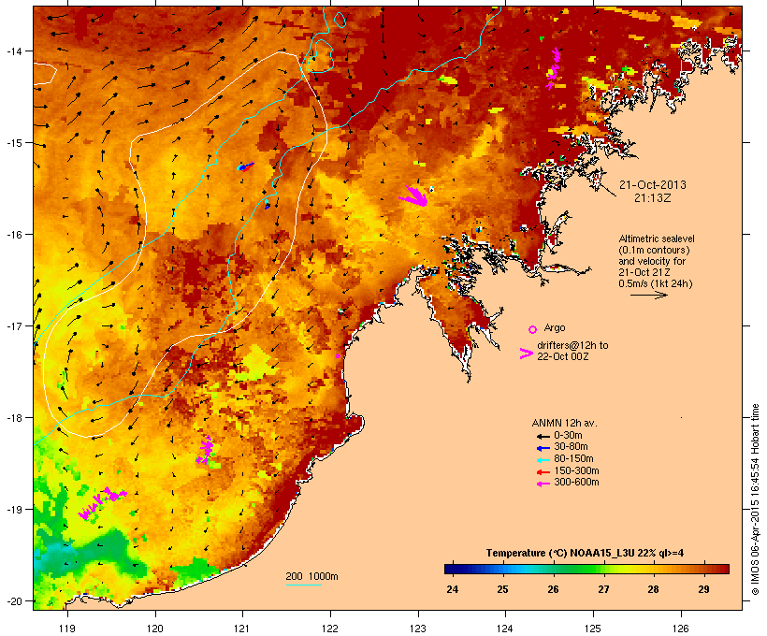Click the '0-30m' depth label
The height and width of the screenshot is (636, 767).
pos(568,436)
